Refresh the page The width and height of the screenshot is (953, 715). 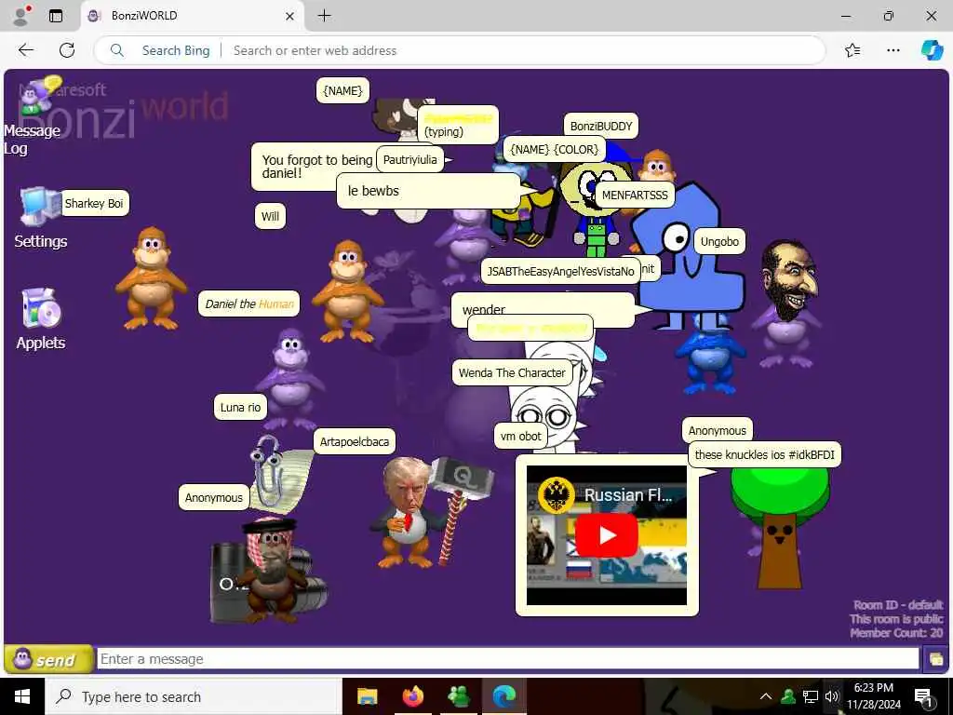67,50
